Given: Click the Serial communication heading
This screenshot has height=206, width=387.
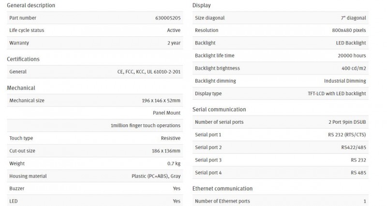Looking at the screenshot, I should pos(219,109).
